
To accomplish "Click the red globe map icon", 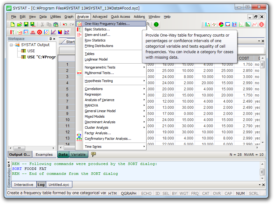I will coord(261,24).
